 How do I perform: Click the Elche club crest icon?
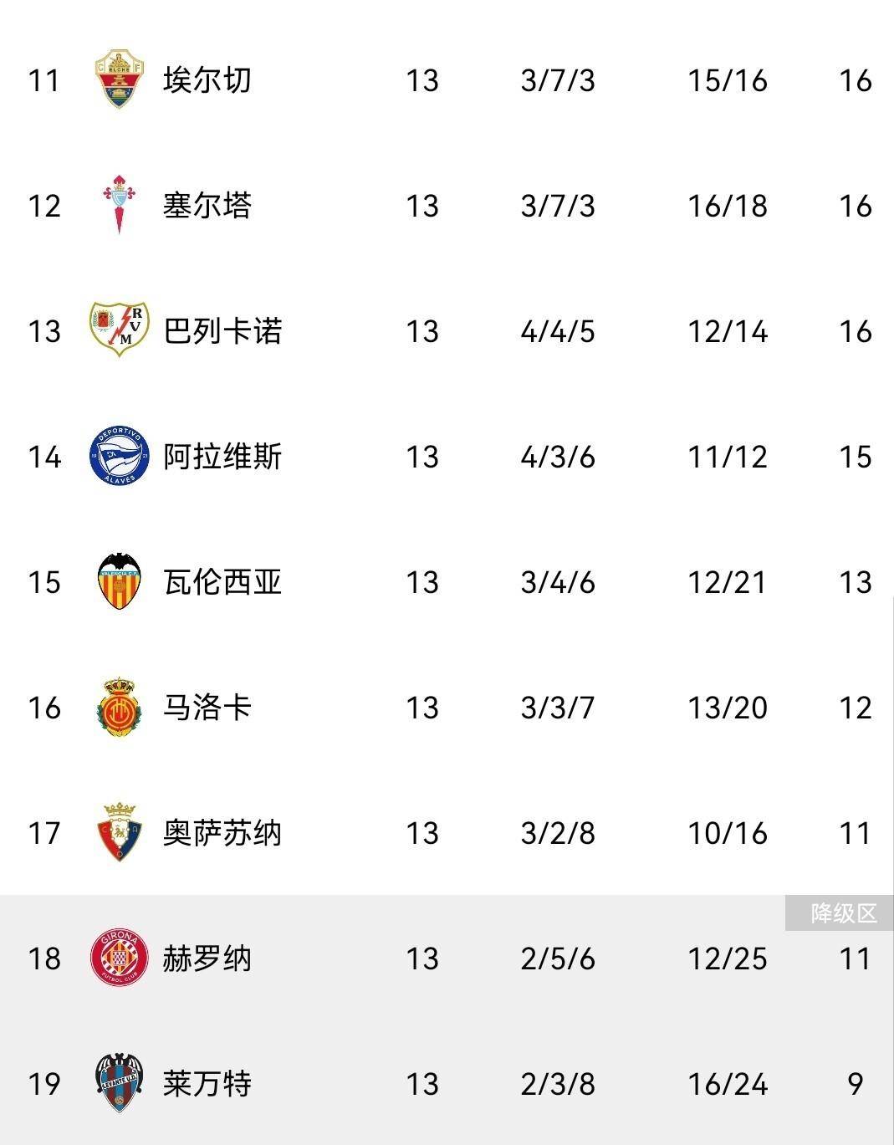(x=119, y=80)
